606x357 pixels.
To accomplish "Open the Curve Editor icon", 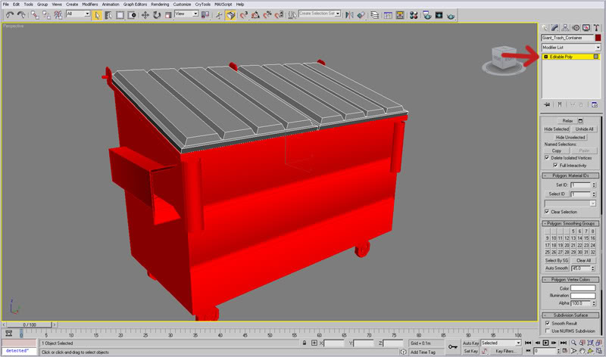I will (x=388, y=15).
